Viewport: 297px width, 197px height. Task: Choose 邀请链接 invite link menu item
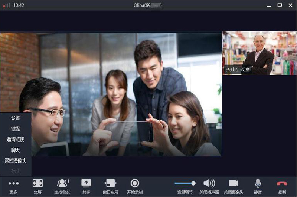(x=15, y=139)
